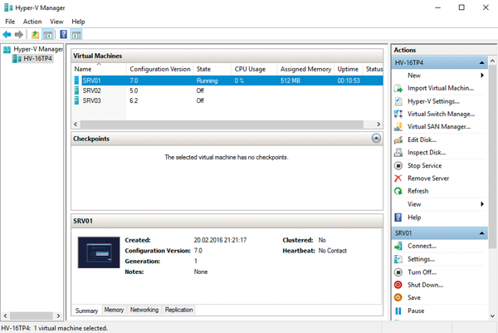Select the SRV01 row in virtual machines
Screen dimensions: 498x333
click(227, 81)
